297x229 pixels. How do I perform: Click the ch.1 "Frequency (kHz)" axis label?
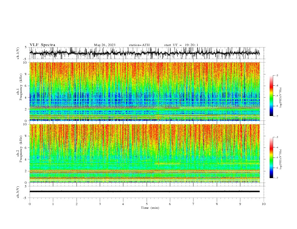(21, 87)
